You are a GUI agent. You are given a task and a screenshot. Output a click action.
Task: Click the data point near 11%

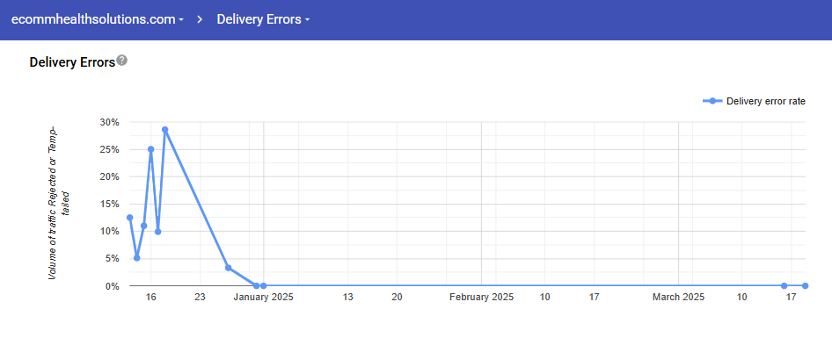pyautogui.click(x=143, y=226)
